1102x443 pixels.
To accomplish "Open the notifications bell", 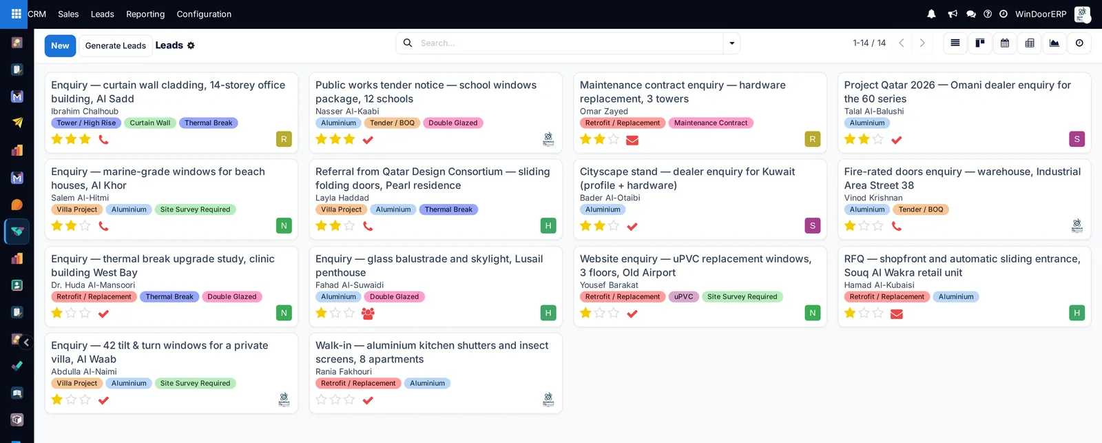I will (931, 14).
